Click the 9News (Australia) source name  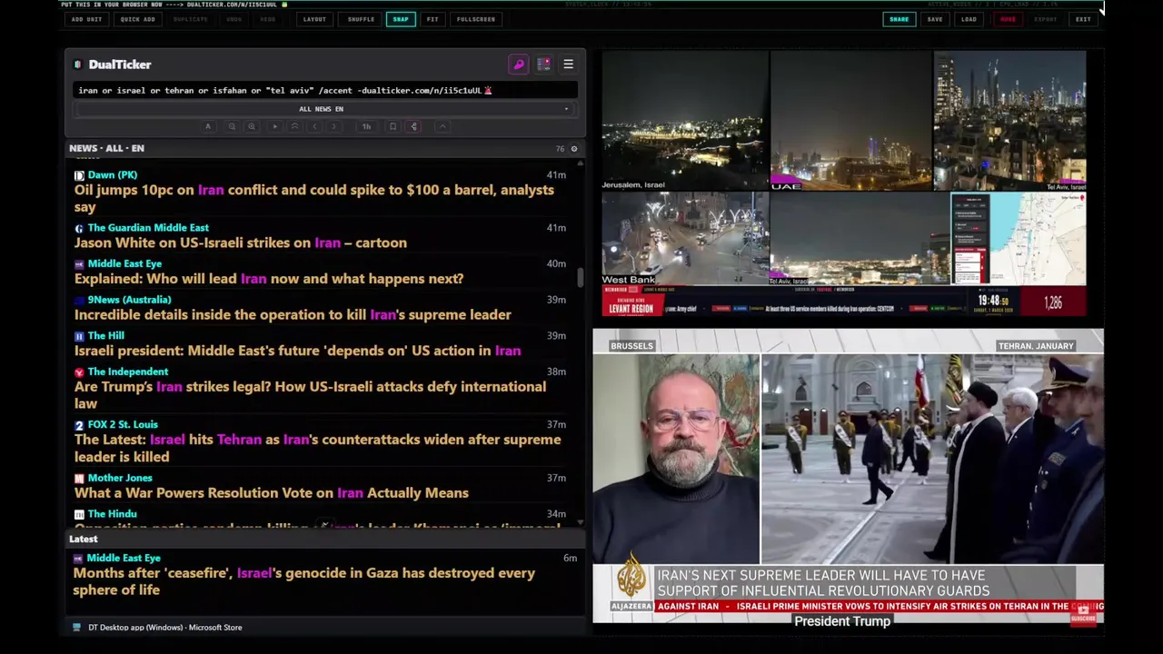pos(129,300)
